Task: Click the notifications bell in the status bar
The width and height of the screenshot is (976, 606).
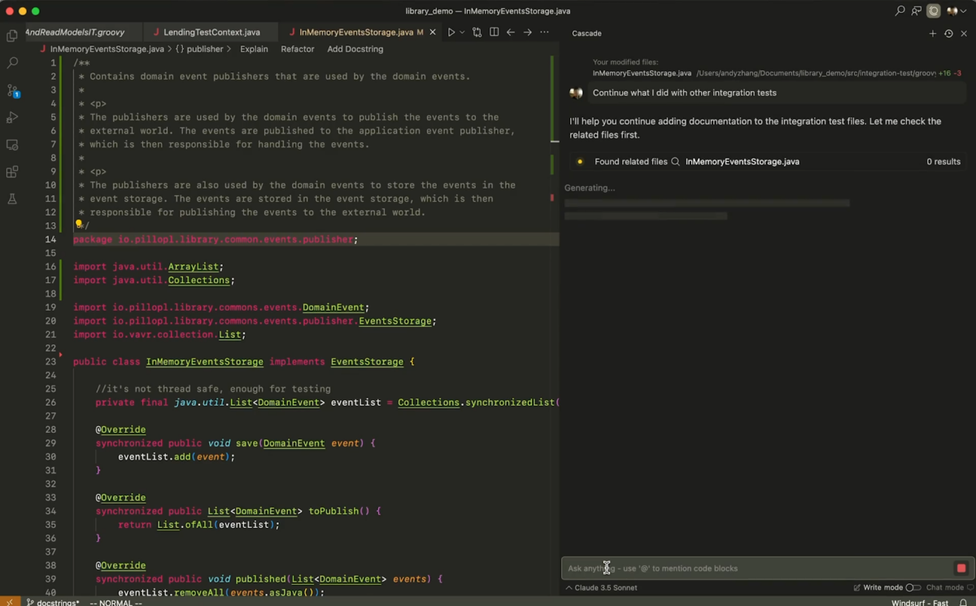Action: coord(962,603)
